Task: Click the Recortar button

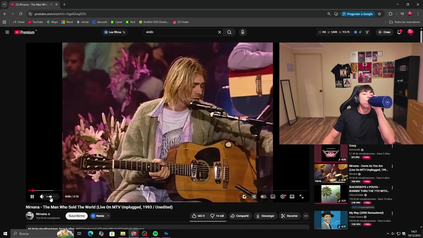Action: [x=289, y=216]
